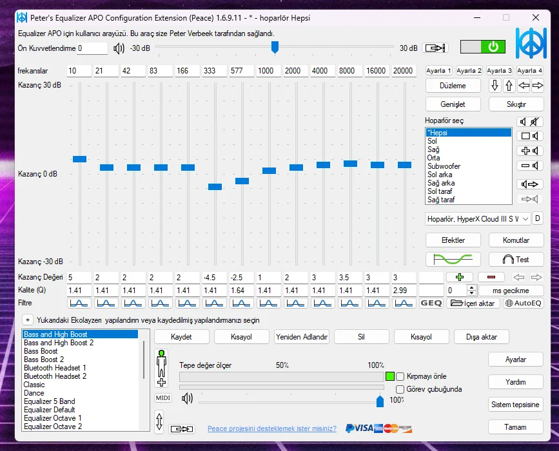Click the arrow-to-bar icon beside the 30 dB label
Viewport: 559px width, 451px height.
pyautogui.click(x=435, y=48)
